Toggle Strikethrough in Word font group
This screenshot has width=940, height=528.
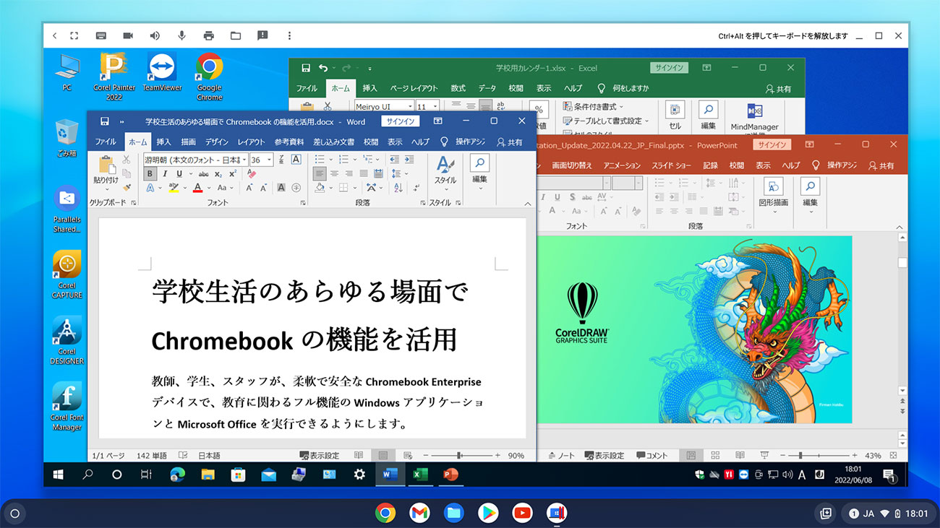click(x=204, y=173)
